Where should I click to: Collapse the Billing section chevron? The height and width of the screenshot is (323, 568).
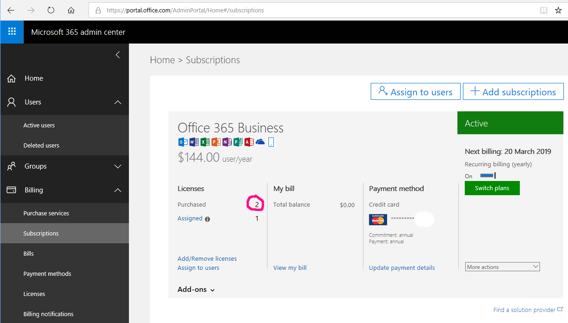click(x=118, y=190)
